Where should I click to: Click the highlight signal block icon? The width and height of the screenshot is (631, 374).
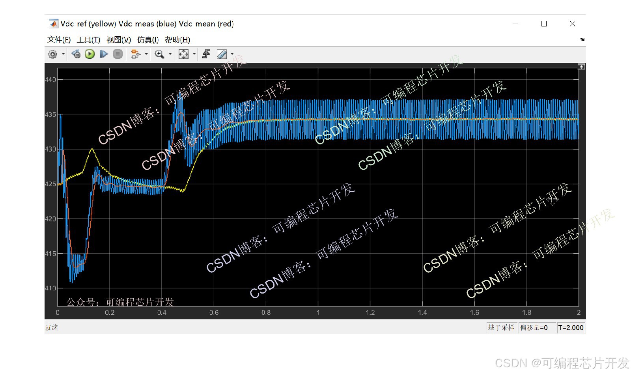pos(135,54)
